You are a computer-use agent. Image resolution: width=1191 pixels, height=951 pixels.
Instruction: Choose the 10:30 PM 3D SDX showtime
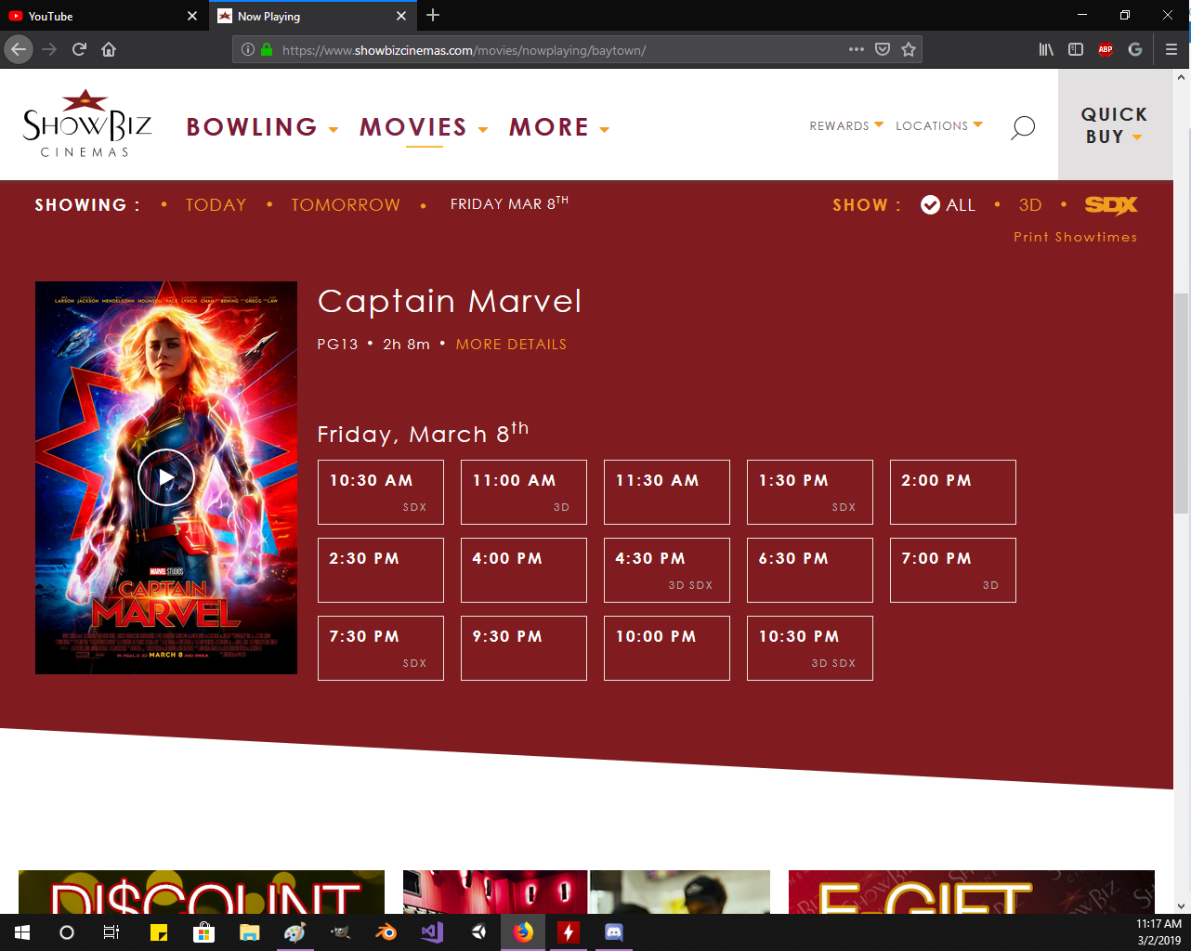tap(810, 648)
